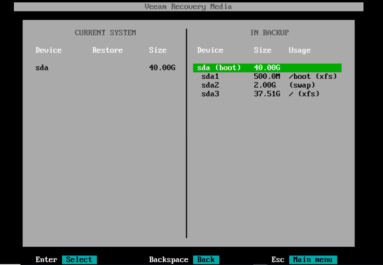Choose the sda1 partition in backup
Viewport: 383px width, 265px height.
(x=210, y=76)
